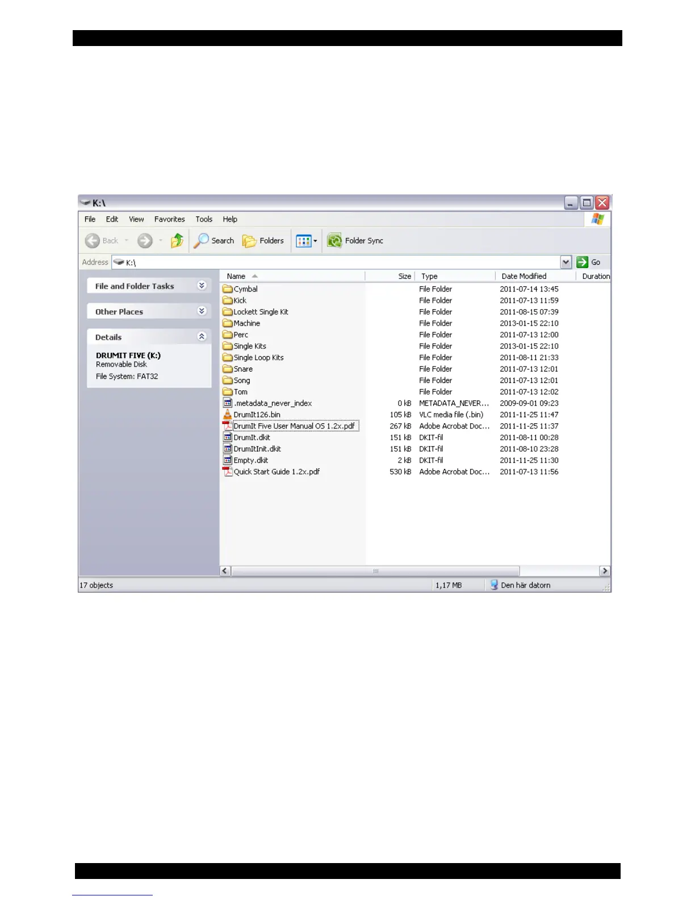Click the Address bar path field
This screenshot has height=900, width=695.
click(336, 262)
